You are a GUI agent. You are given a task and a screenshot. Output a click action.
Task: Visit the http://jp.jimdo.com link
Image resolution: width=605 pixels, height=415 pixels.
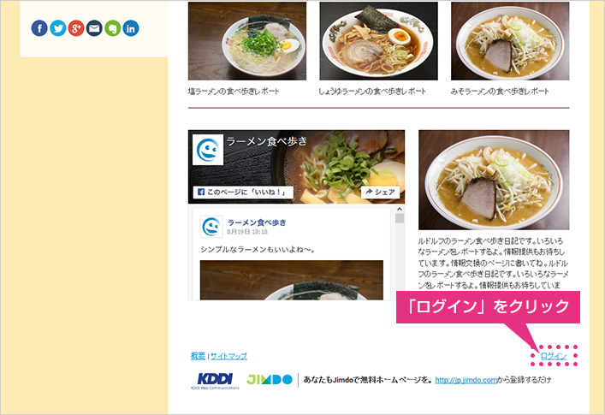(466, 380)
